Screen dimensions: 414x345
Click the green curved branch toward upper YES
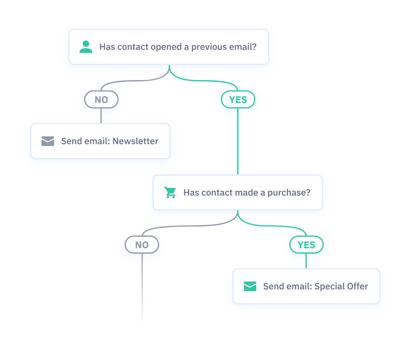pos(203,81)
